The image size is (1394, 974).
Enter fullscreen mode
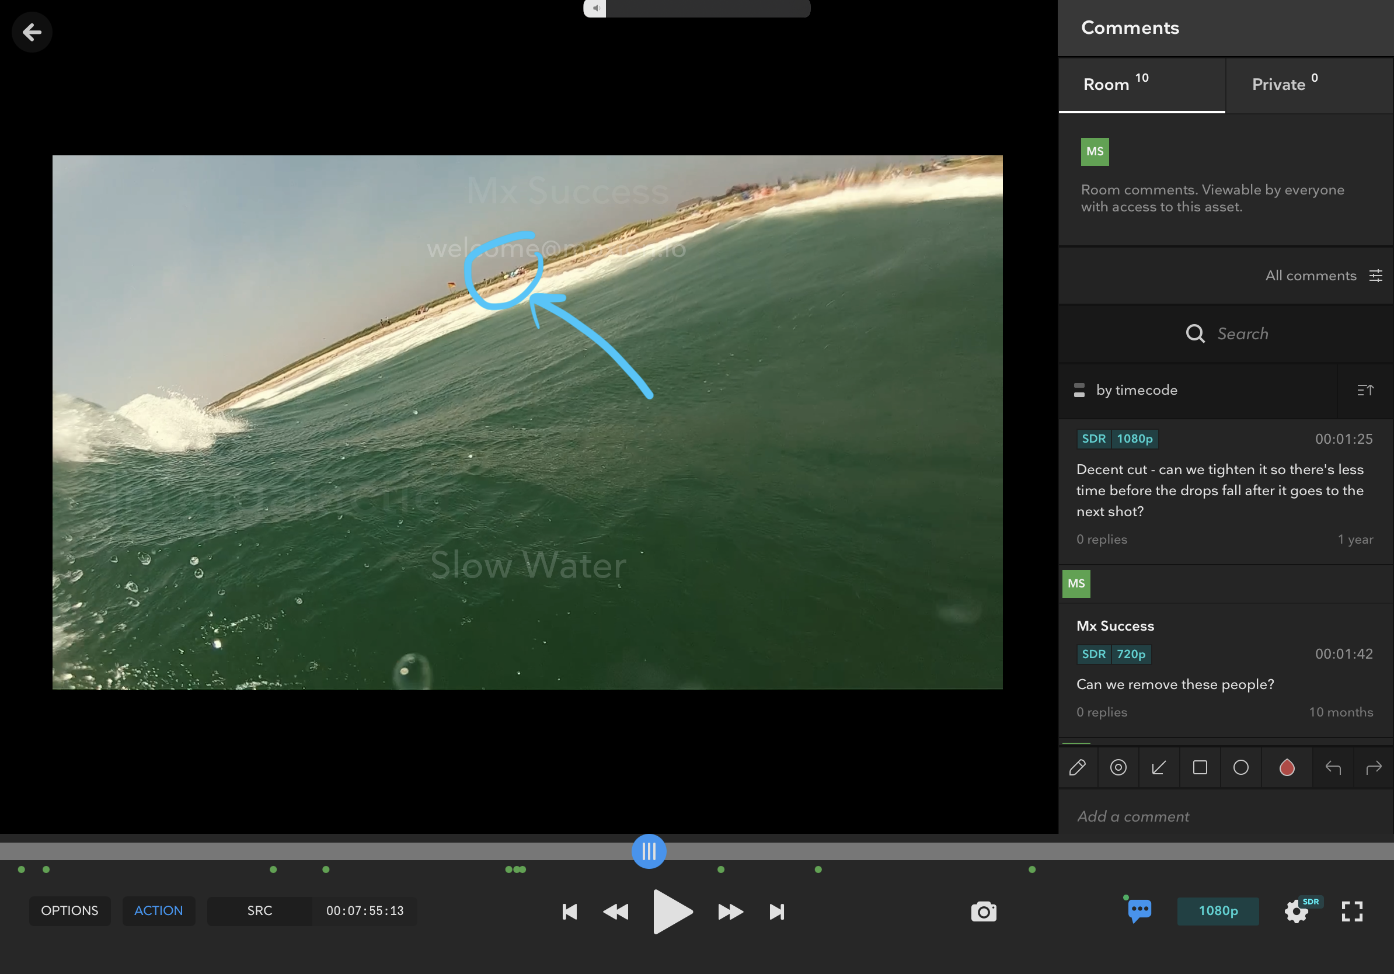pyautogui.click(x=1351, y=911)
